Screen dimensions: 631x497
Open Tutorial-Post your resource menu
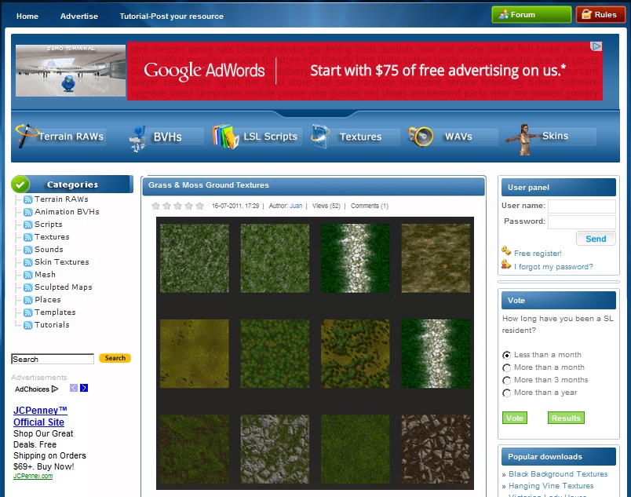tap(171, 16)
